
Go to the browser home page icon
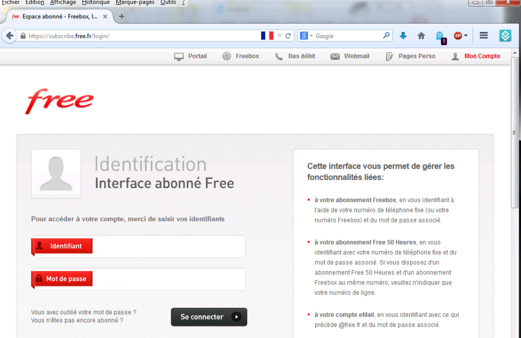(421, 36)
